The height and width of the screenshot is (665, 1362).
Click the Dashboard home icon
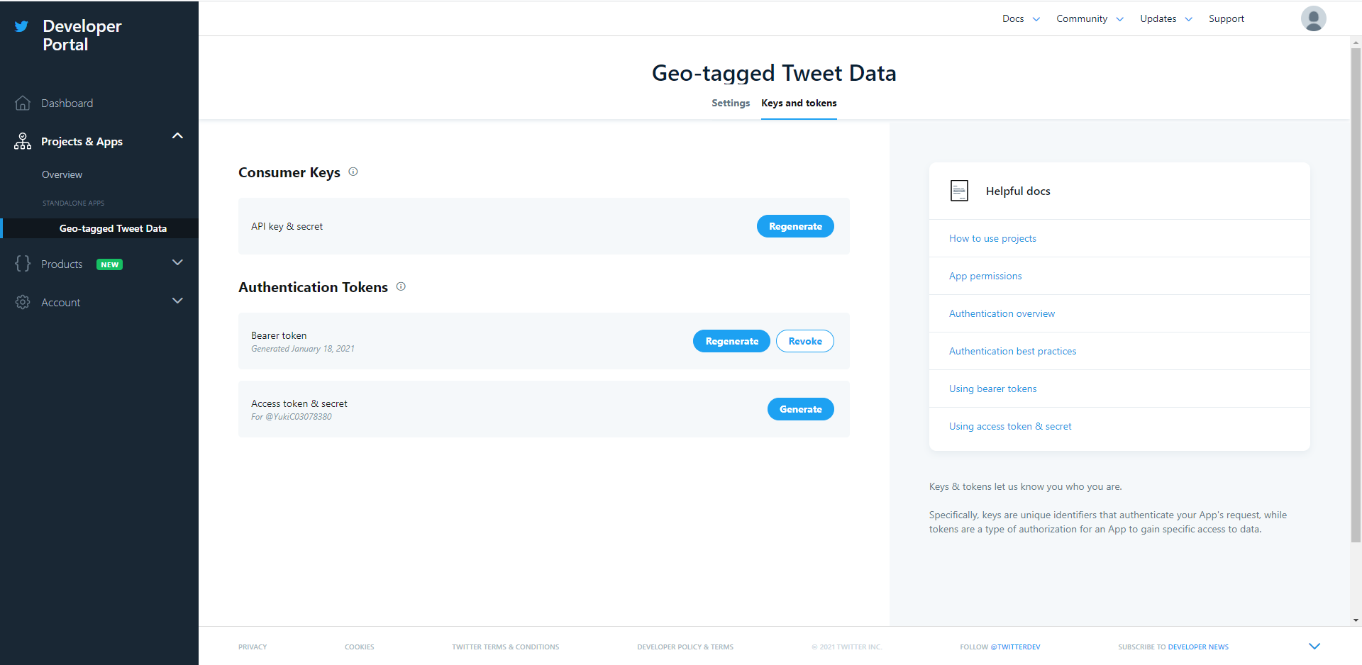pos(23,104)
